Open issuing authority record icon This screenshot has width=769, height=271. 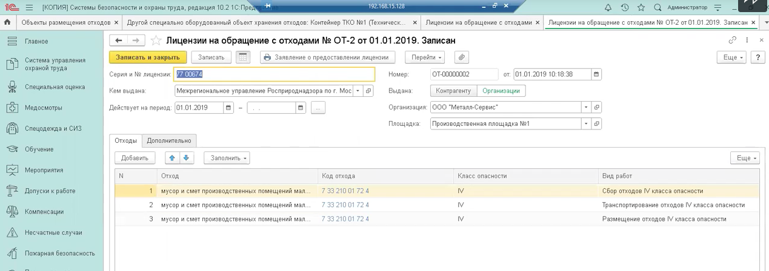(368, 91)
